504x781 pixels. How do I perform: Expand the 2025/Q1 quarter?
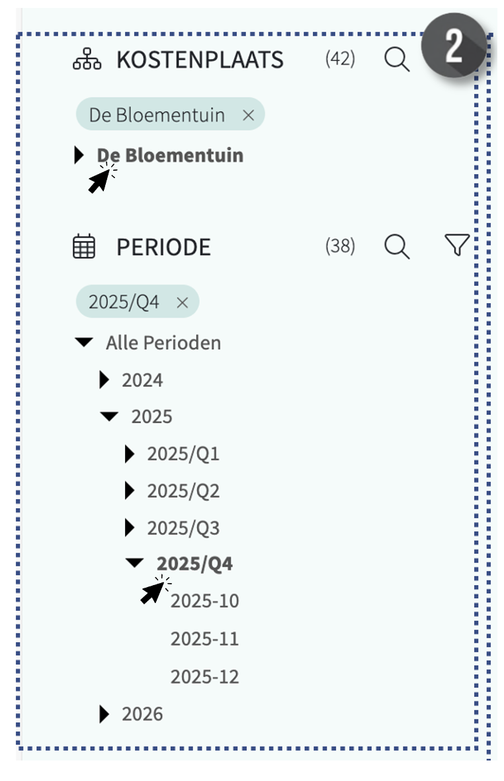[x=130, y=454]
